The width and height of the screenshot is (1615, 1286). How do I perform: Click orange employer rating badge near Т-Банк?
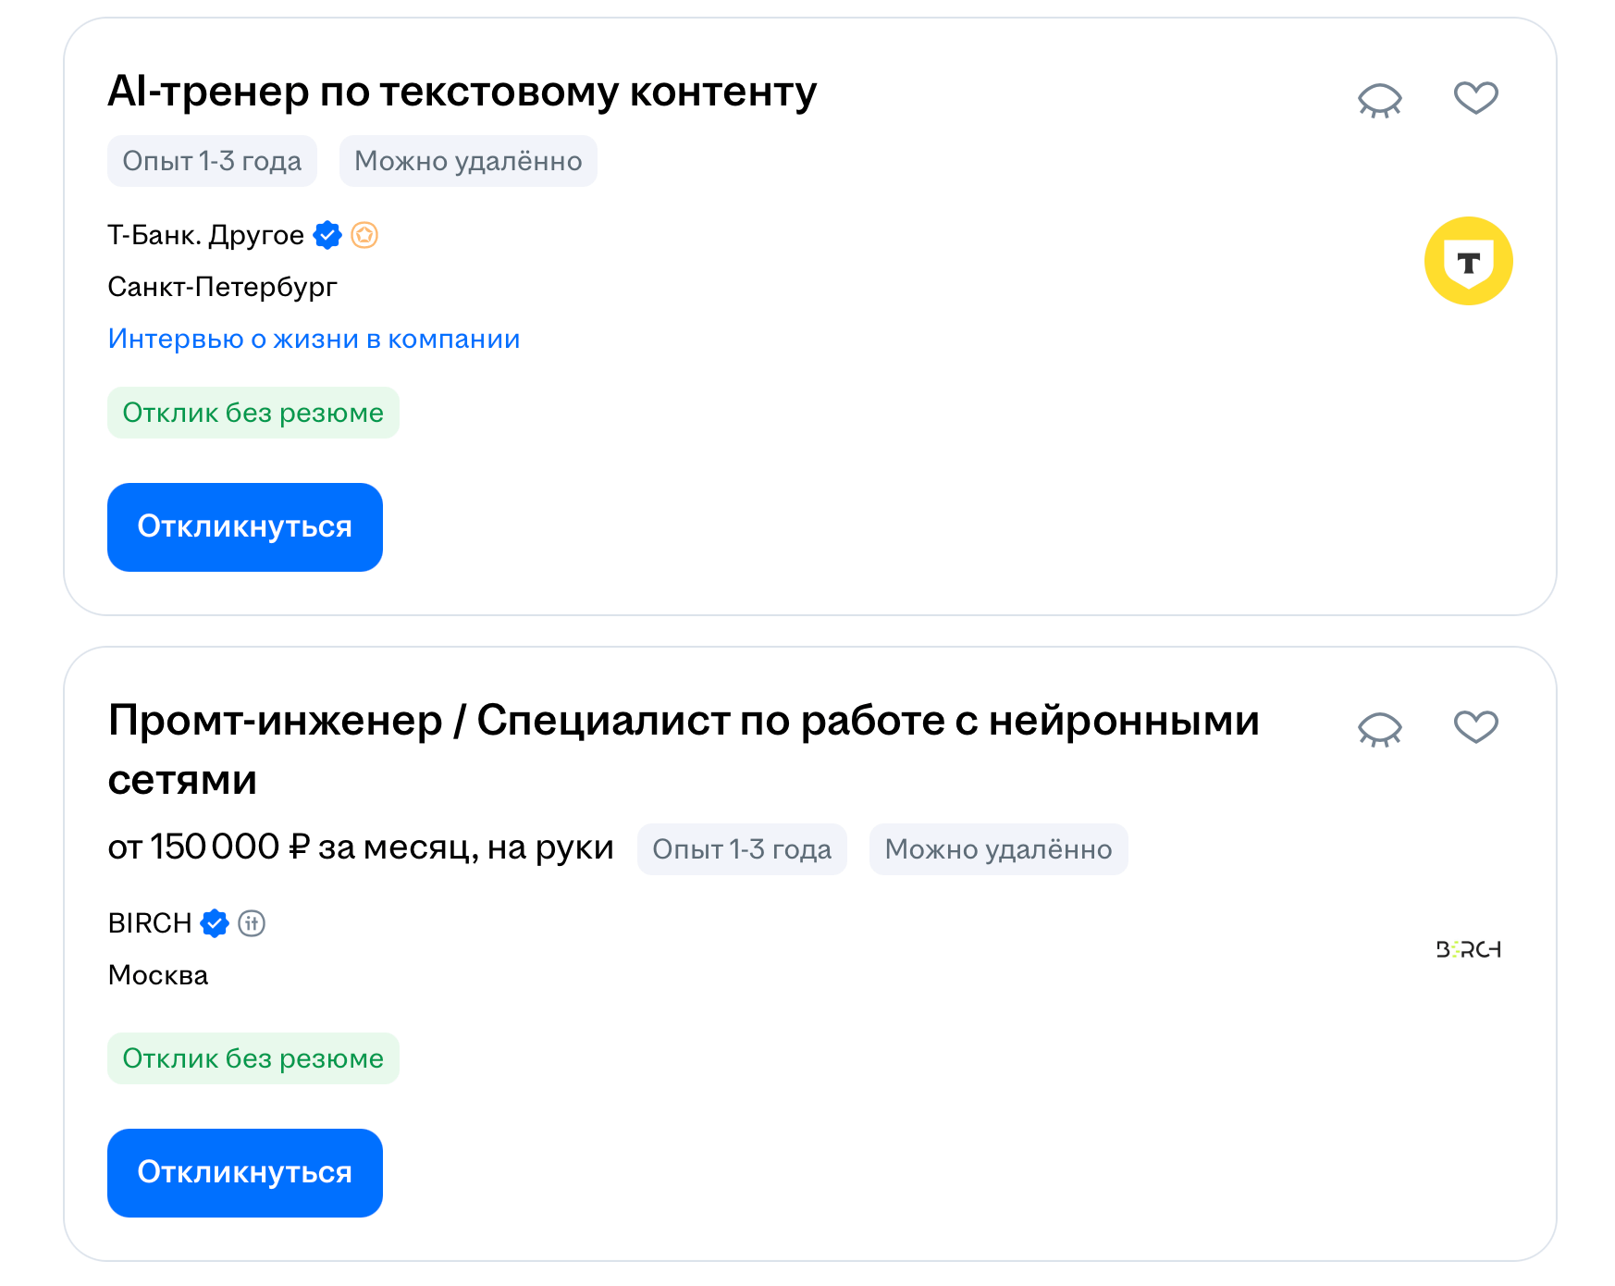pos(364,235)
